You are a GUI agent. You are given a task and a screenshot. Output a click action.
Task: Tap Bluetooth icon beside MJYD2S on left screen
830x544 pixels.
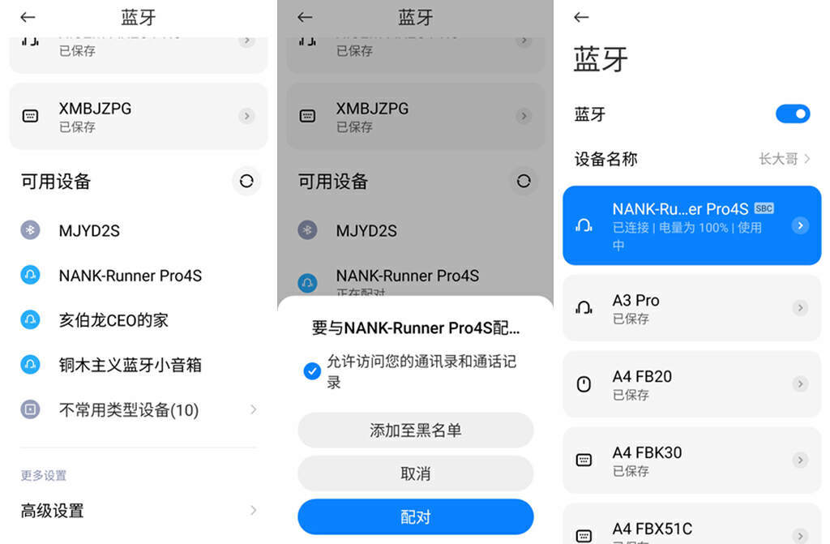pyautogui.click(x=30, y=230)
